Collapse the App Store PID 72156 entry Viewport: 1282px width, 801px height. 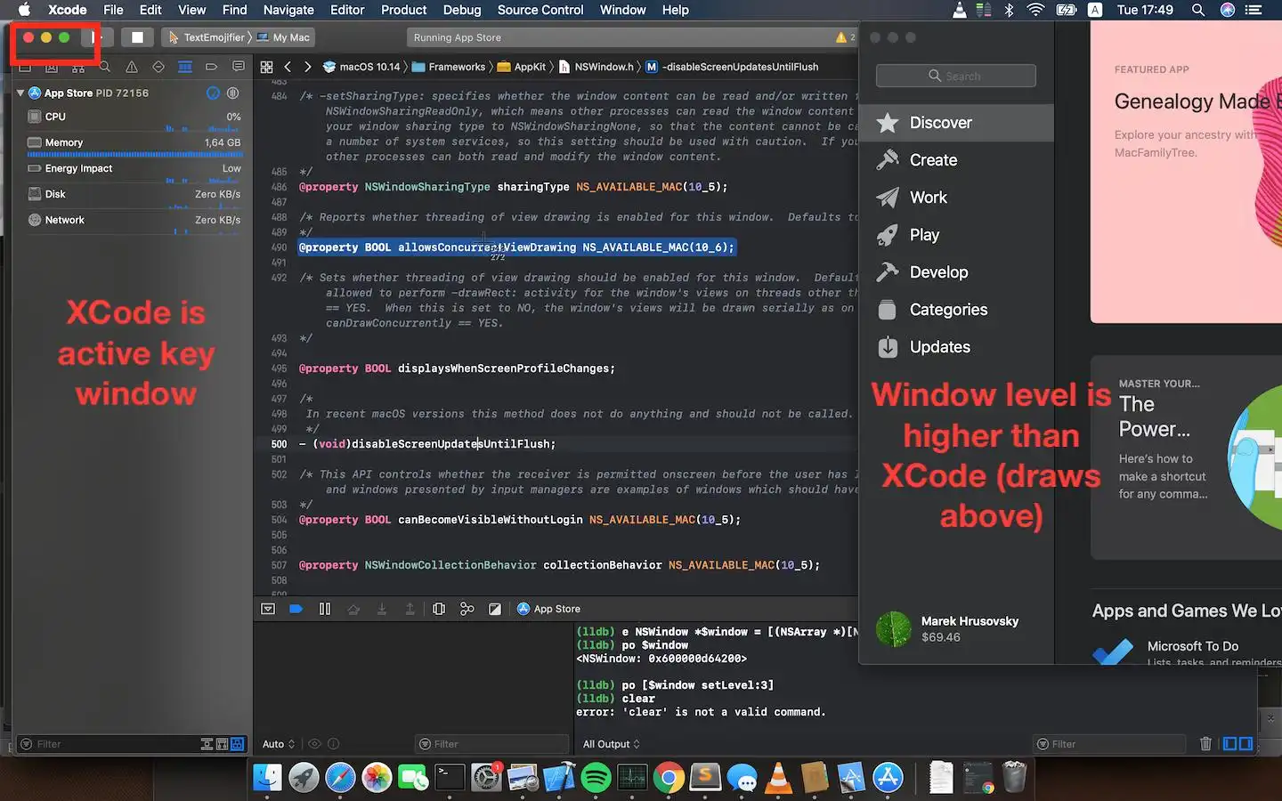pyautogui.click(x=19, y=93)
